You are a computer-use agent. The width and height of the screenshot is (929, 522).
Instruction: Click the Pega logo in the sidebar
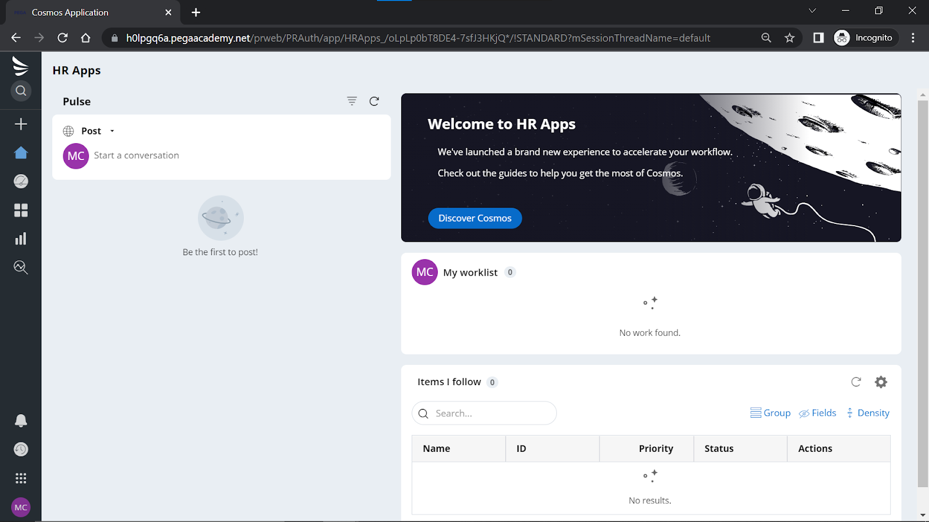tap(20, 66)
